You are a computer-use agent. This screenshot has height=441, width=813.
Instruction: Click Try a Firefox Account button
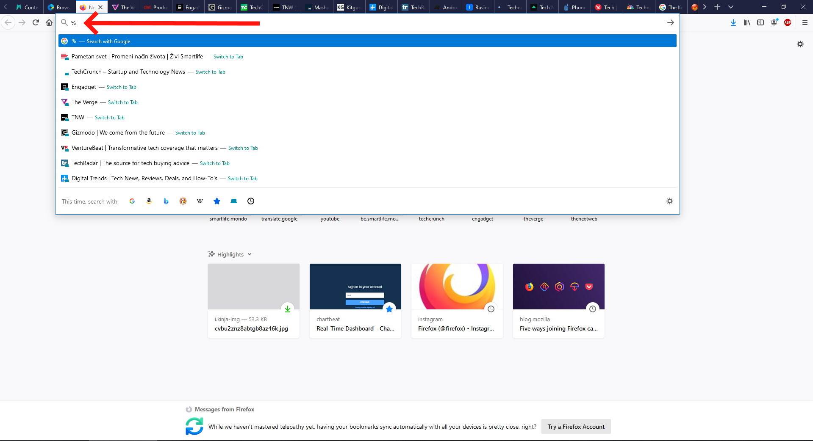575,427
